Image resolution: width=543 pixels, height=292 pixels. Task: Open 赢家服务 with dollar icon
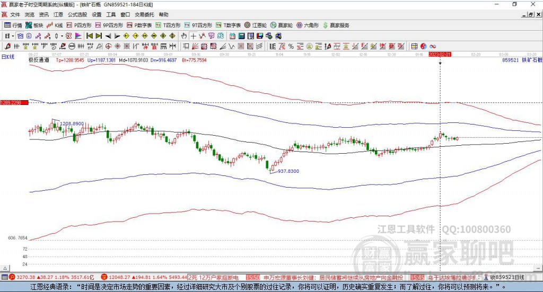point(336,25)
